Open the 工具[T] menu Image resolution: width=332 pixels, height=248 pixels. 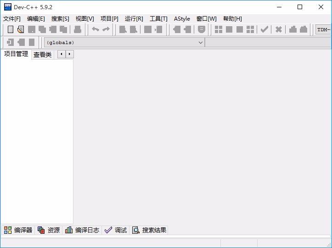click(x=158, y=19)
